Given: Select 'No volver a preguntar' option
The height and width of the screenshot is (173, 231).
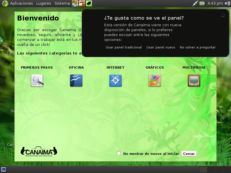Looking at the screenshot, I should [x=198, y=47].
